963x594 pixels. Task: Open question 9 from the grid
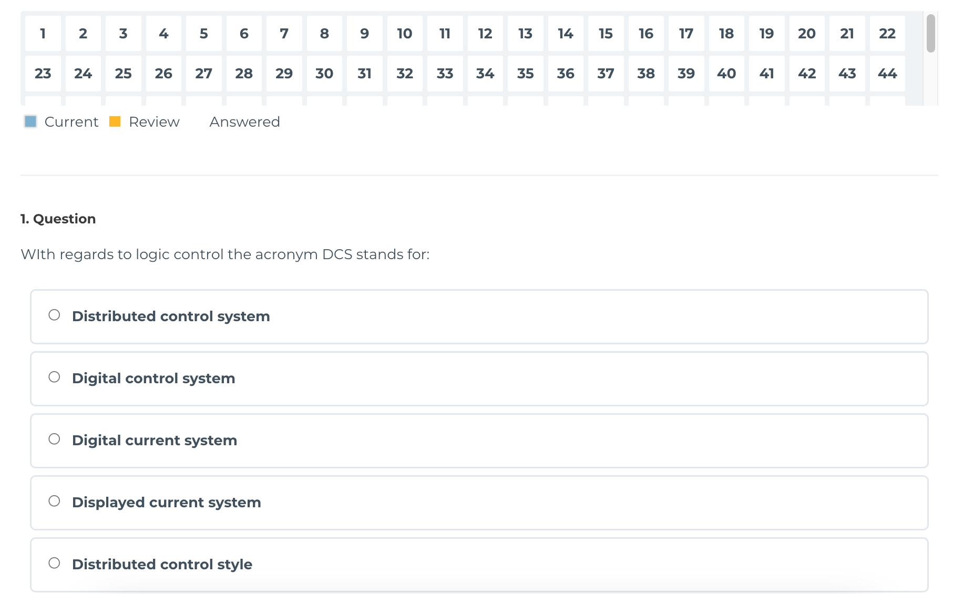[x=365, y=34]
